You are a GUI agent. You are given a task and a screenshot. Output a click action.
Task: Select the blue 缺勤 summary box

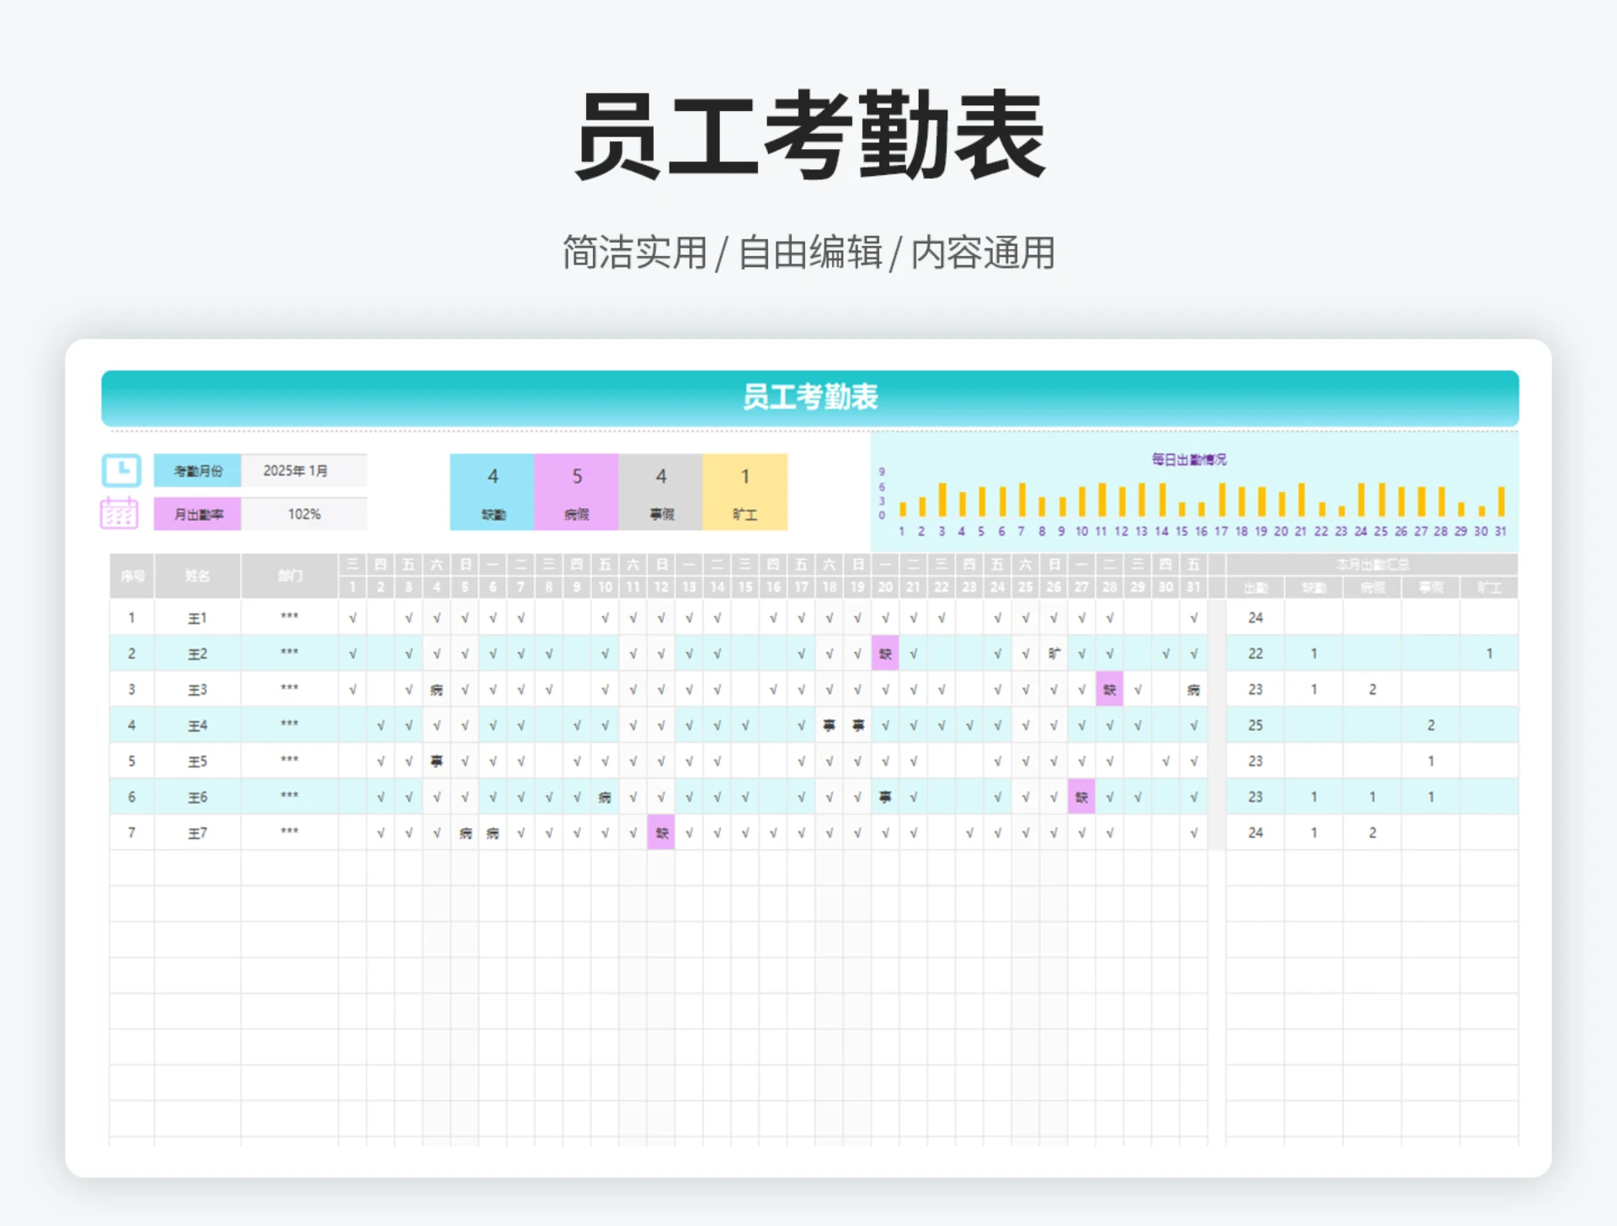[x=492, y=492]
